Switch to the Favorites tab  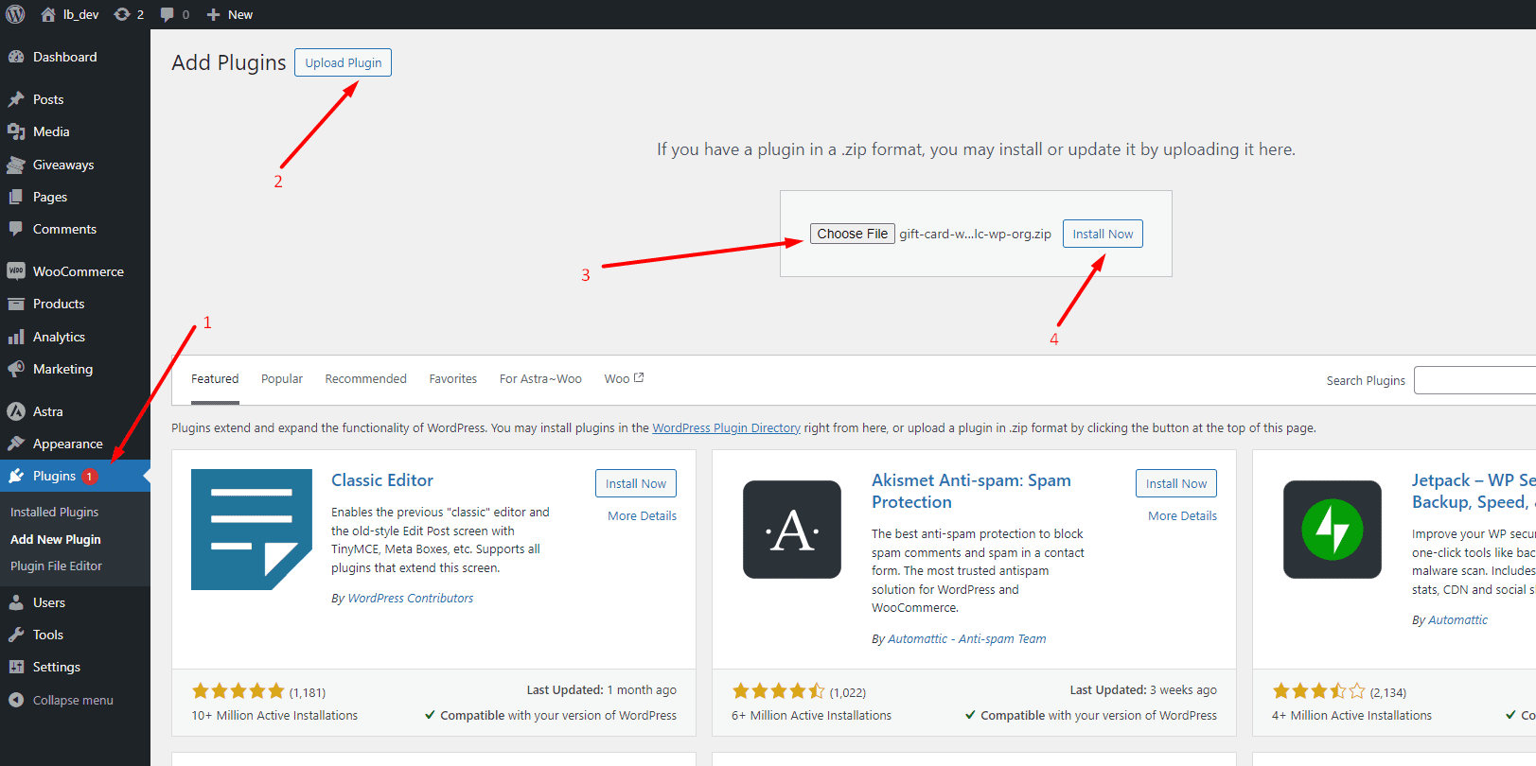[453, 379]
